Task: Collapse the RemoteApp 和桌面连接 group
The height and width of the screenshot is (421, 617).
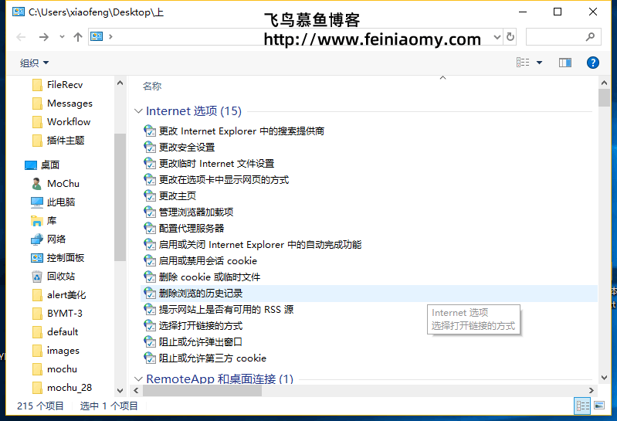Action: coord(138,379)
